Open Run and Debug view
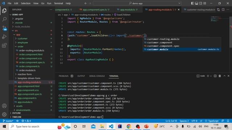This screenshot has width=232, height=130. click(x=4, y=36)
